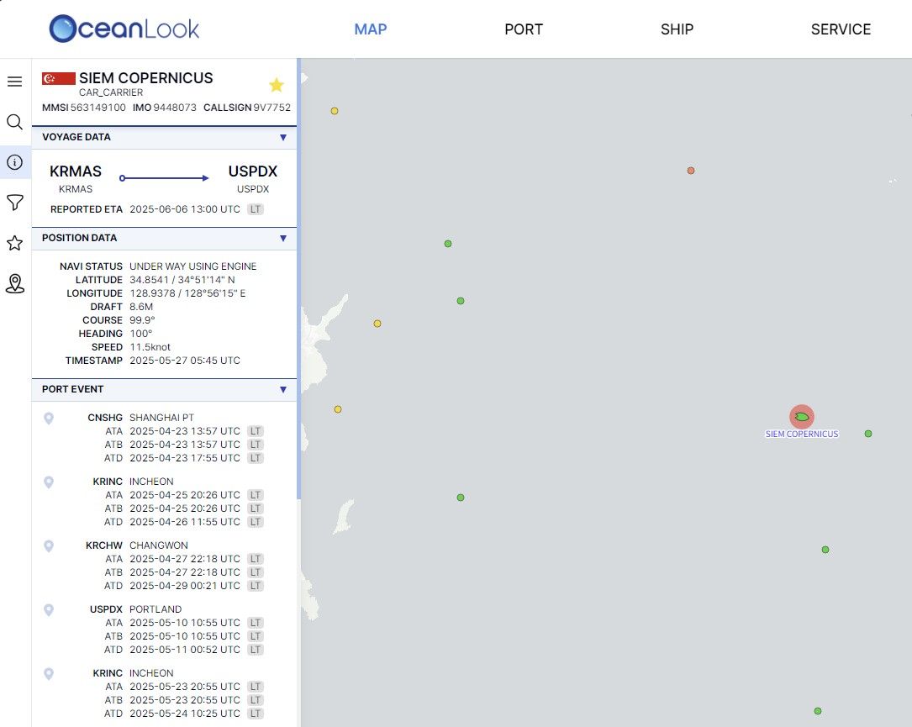Open the filter funnel sidebar icon
This screenshot has height=727, width=912.
click(x=14, y=203)
